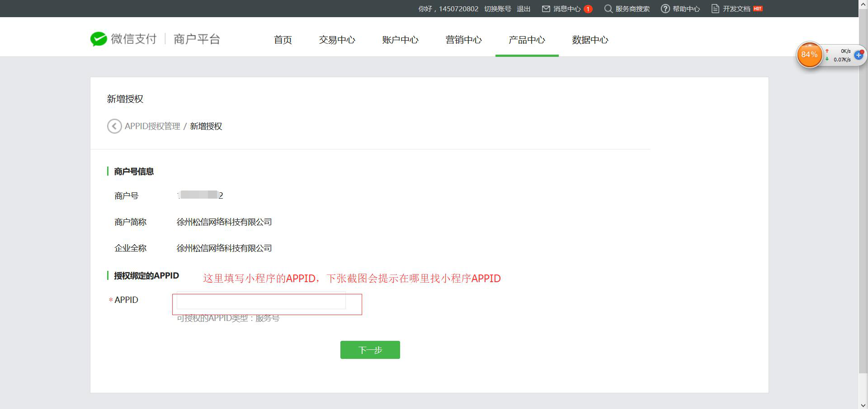
Task: Click the 商户号信息 section heading
Action: point(134,172)
